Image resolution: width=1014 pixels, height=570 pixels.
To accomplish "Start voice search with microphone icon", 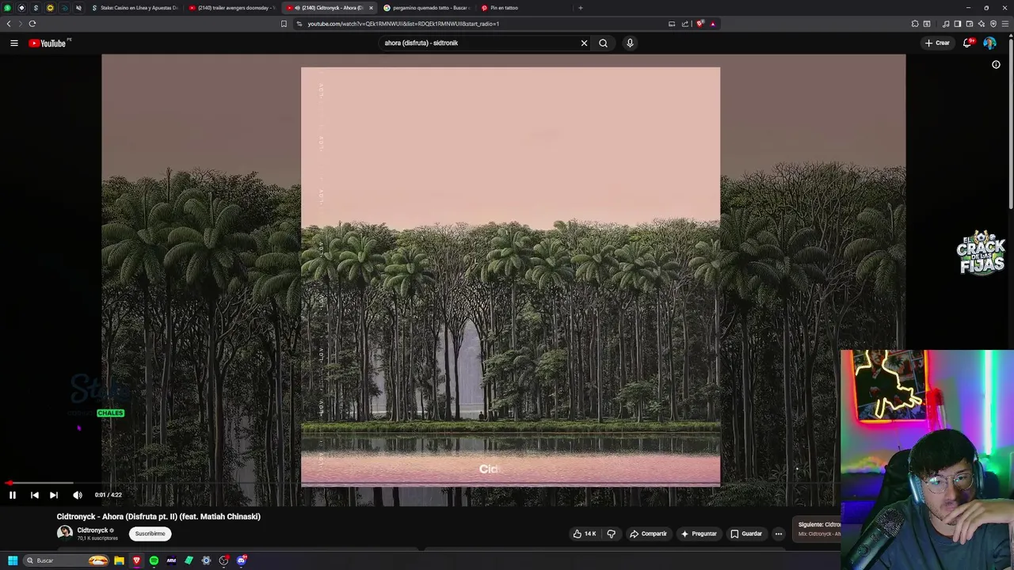I will [x=630, y=43].
